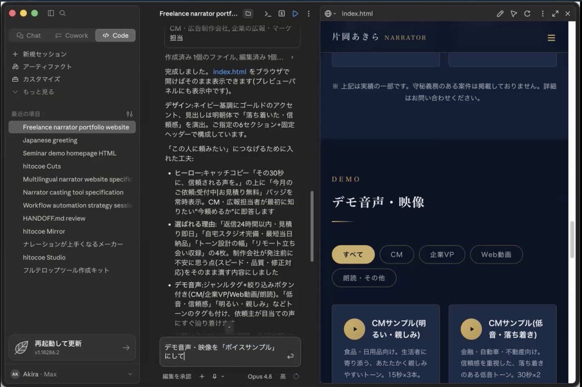Expand the preview panel to fullscreen

(x=555, y=14)
